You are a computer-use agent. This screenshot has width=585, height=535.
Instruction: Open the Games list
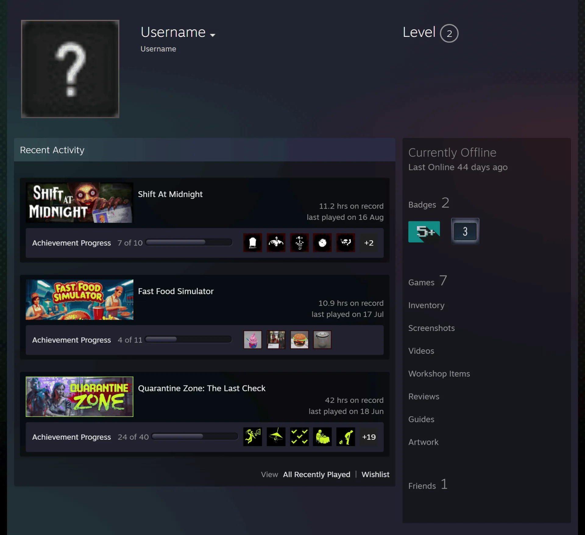pos(428,281)
